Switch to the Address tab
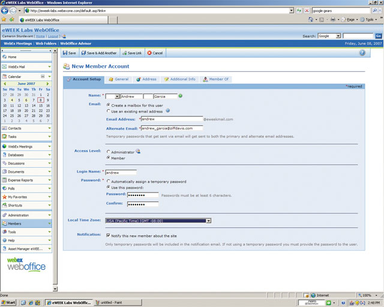384x307 pixels. (x=146, y=79)
